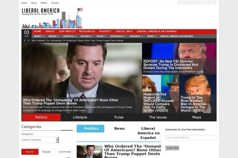Select the Popular sidebar tab
The height and width of the screenshot is (158, 238).
[x=46, y=152]
